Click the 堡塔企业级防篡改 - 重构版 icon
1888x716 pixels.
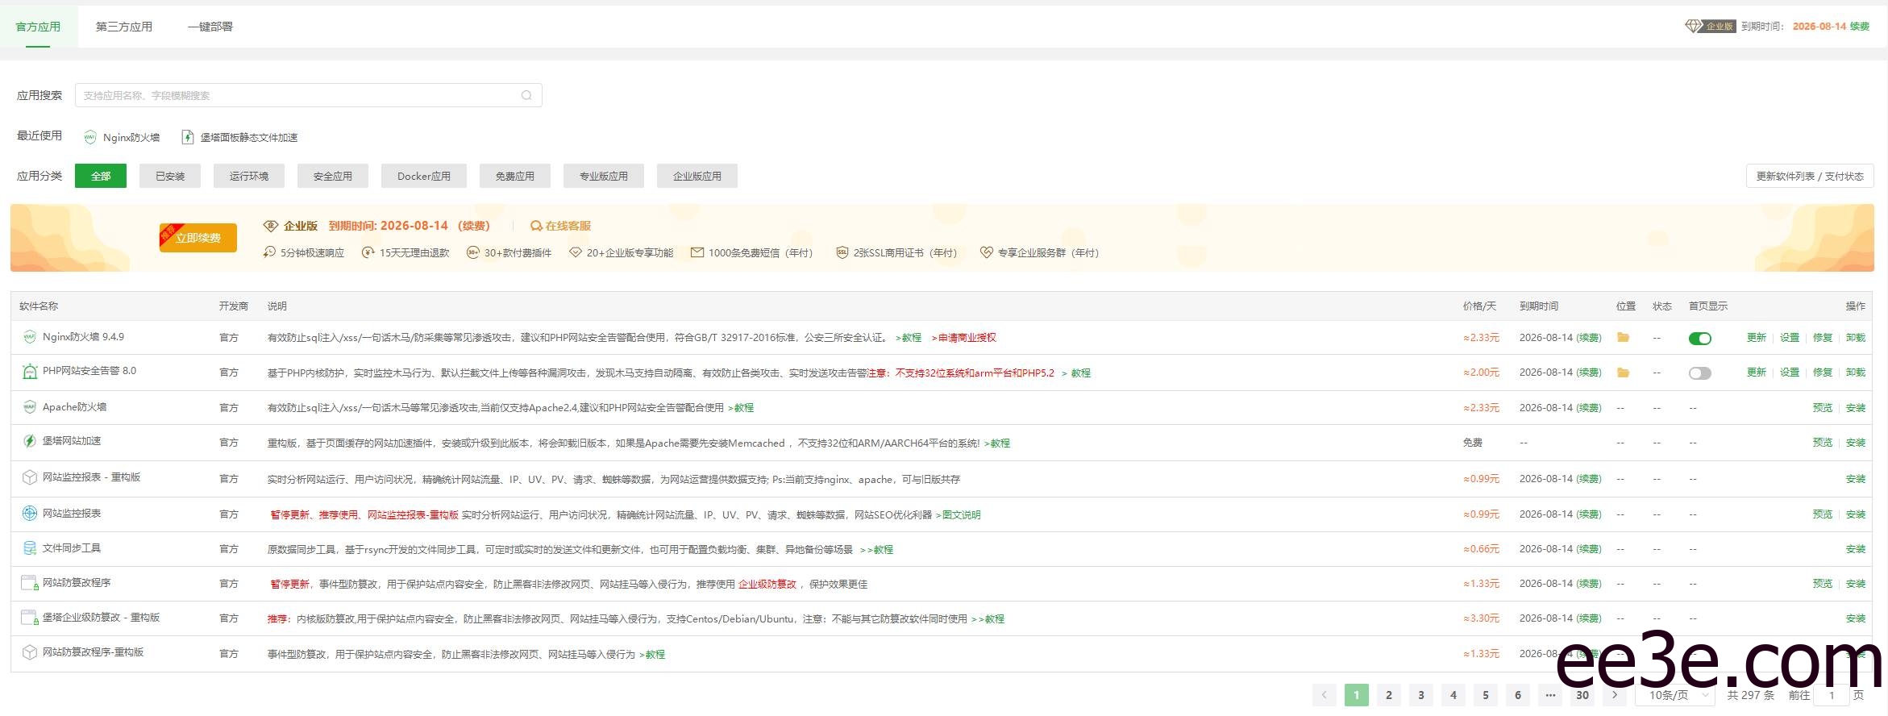click(x=30, y=618)
